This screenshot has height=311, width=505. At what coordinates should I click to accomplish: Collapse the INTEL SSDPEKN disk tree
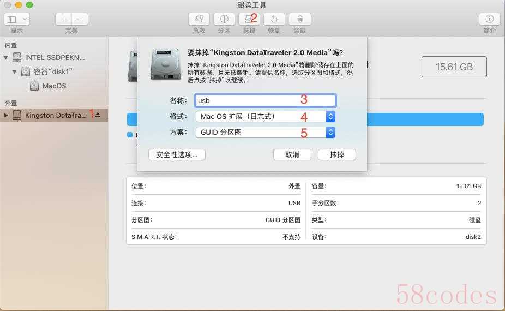click(6, 57)
